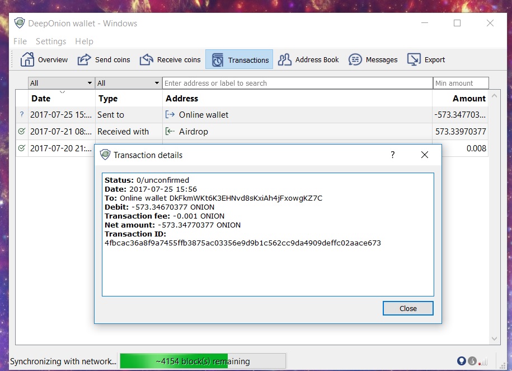Click the confirmed icon of 2017-07-20 row
This screenshot has height=371, width=512.
point(22,148)
